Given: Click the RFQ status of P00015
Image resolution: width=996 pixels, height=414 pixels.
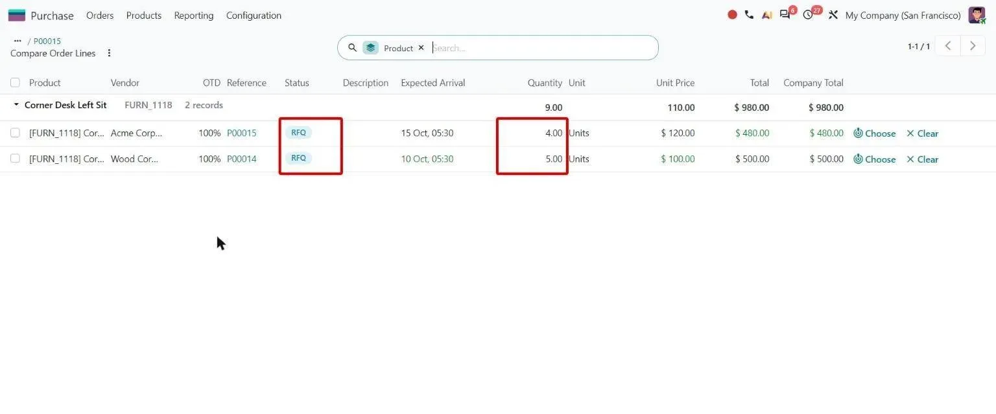Looking at the screenshot, I should pyautogui.click(x=298, y=133).
